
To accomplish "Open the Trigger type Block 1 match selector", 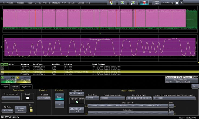I will (x=76, y=94).
